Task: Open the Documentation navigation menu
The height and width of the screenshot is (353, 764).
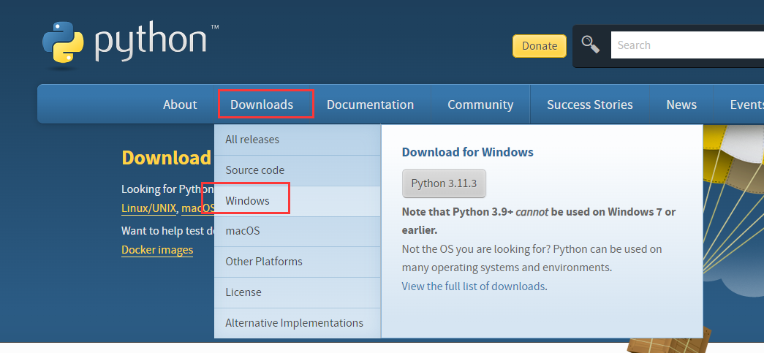Action: pos(370,105)
